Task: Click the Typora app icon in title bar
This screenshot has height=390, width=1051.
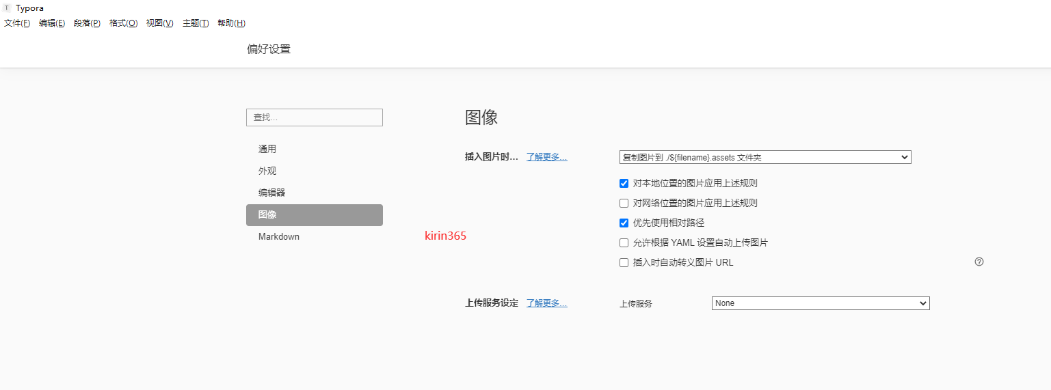Action: pos(7,8)
